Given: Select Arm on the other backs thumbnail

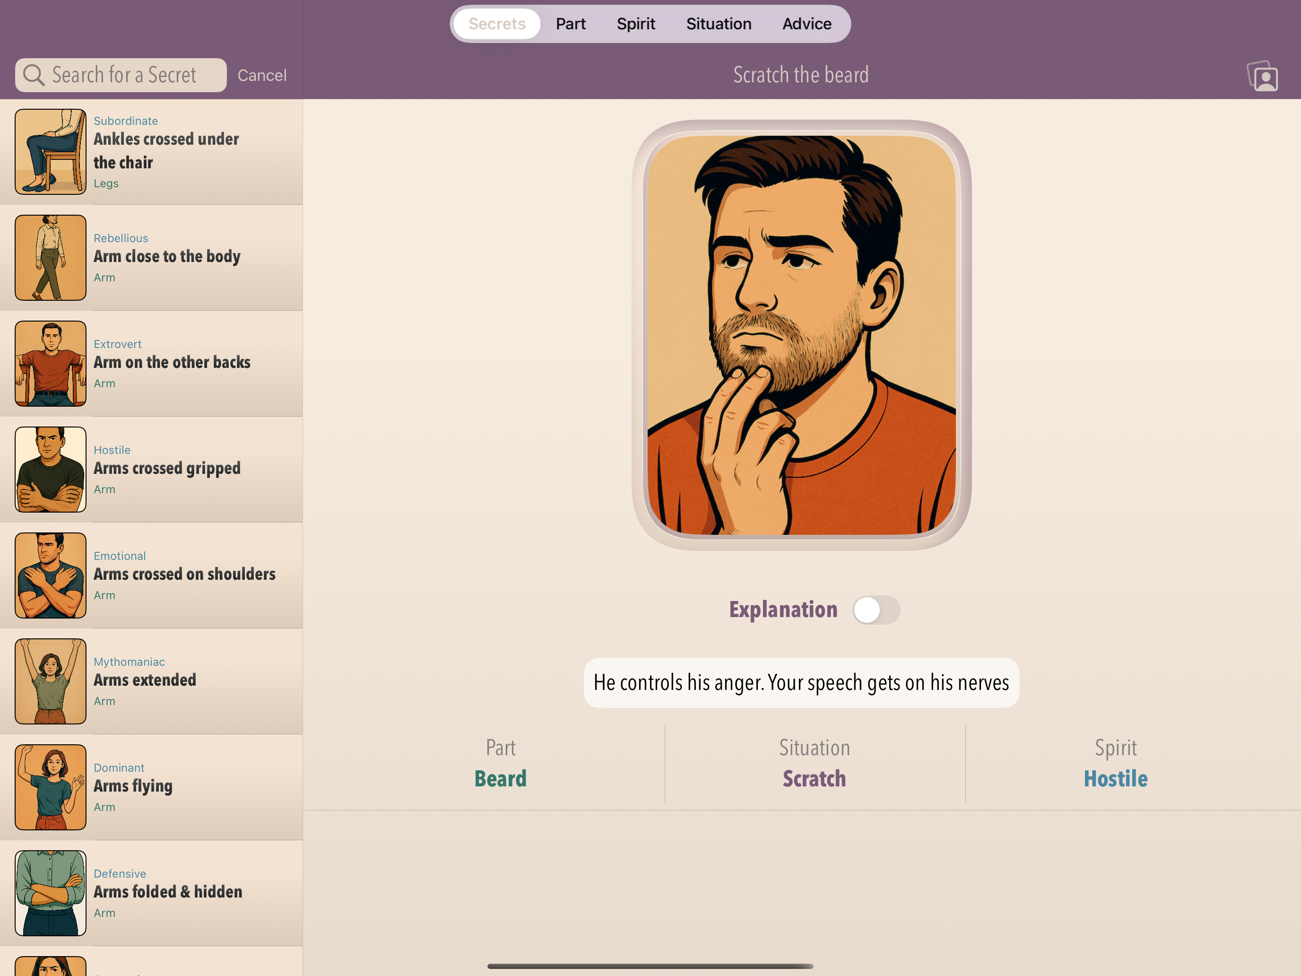Looking at the screenshot, I should [x=51, y=364].
